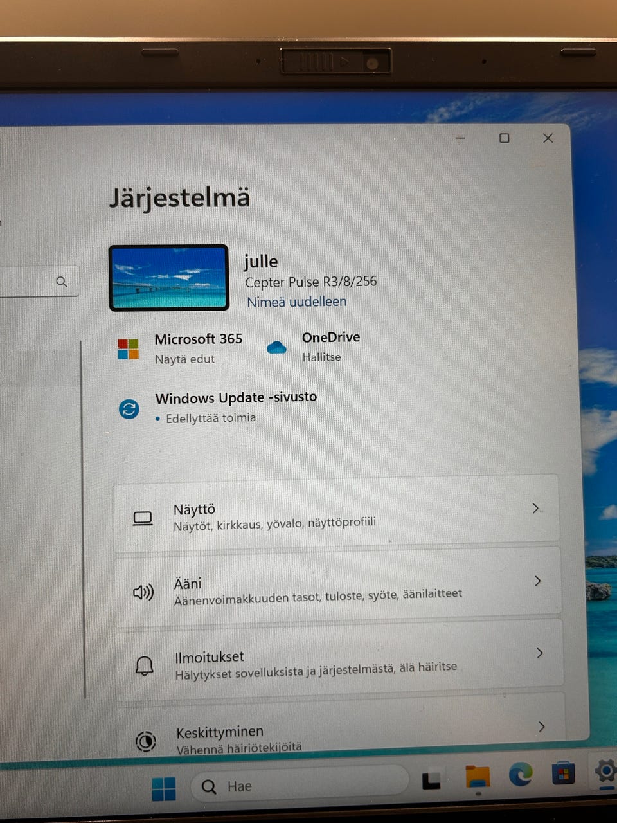
Task: Maximize the Settings window
Action: click(505, 138)
